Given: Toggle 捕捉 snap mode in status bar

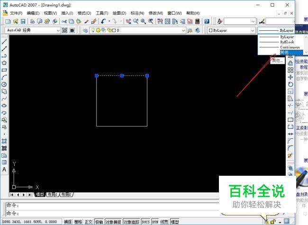Looking at the screenshot, I should point(68,222).
